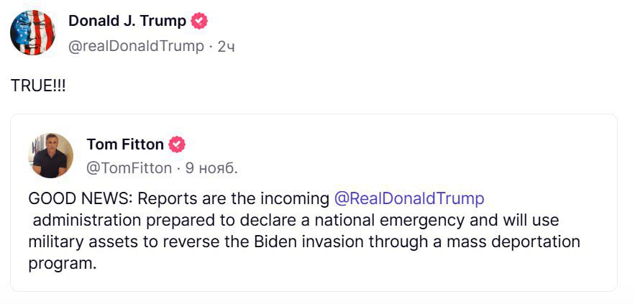Open the @TomFitton handle
635x304 pixels.
tap(129, 168)
